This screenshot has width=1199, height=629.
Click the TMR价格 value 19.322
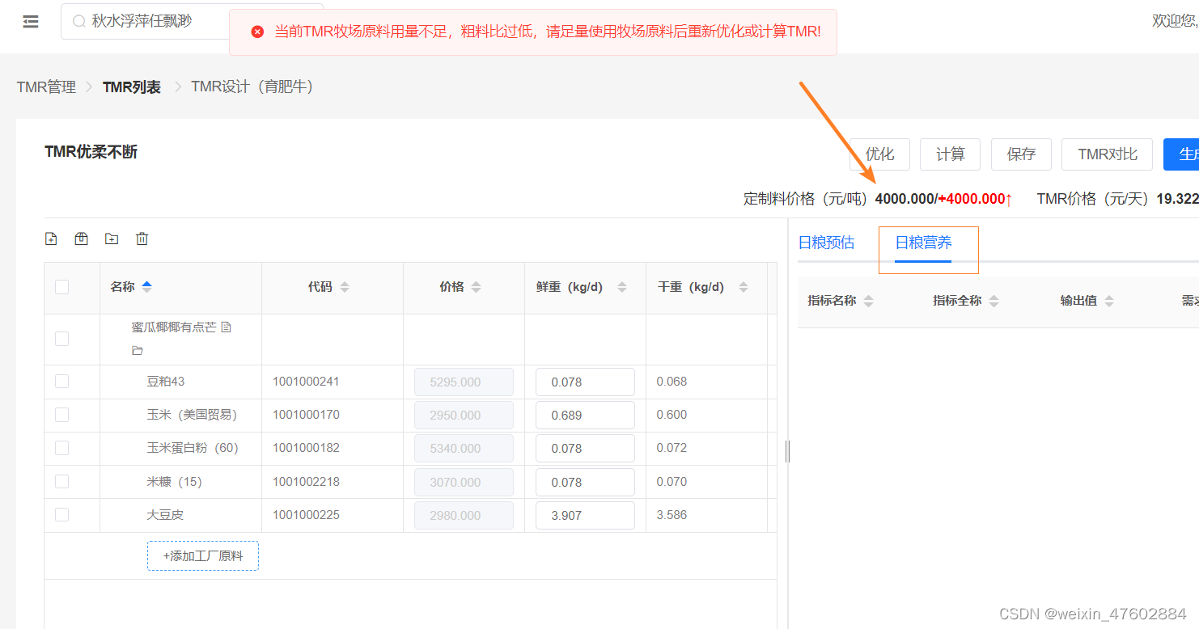pos(1177,199)
